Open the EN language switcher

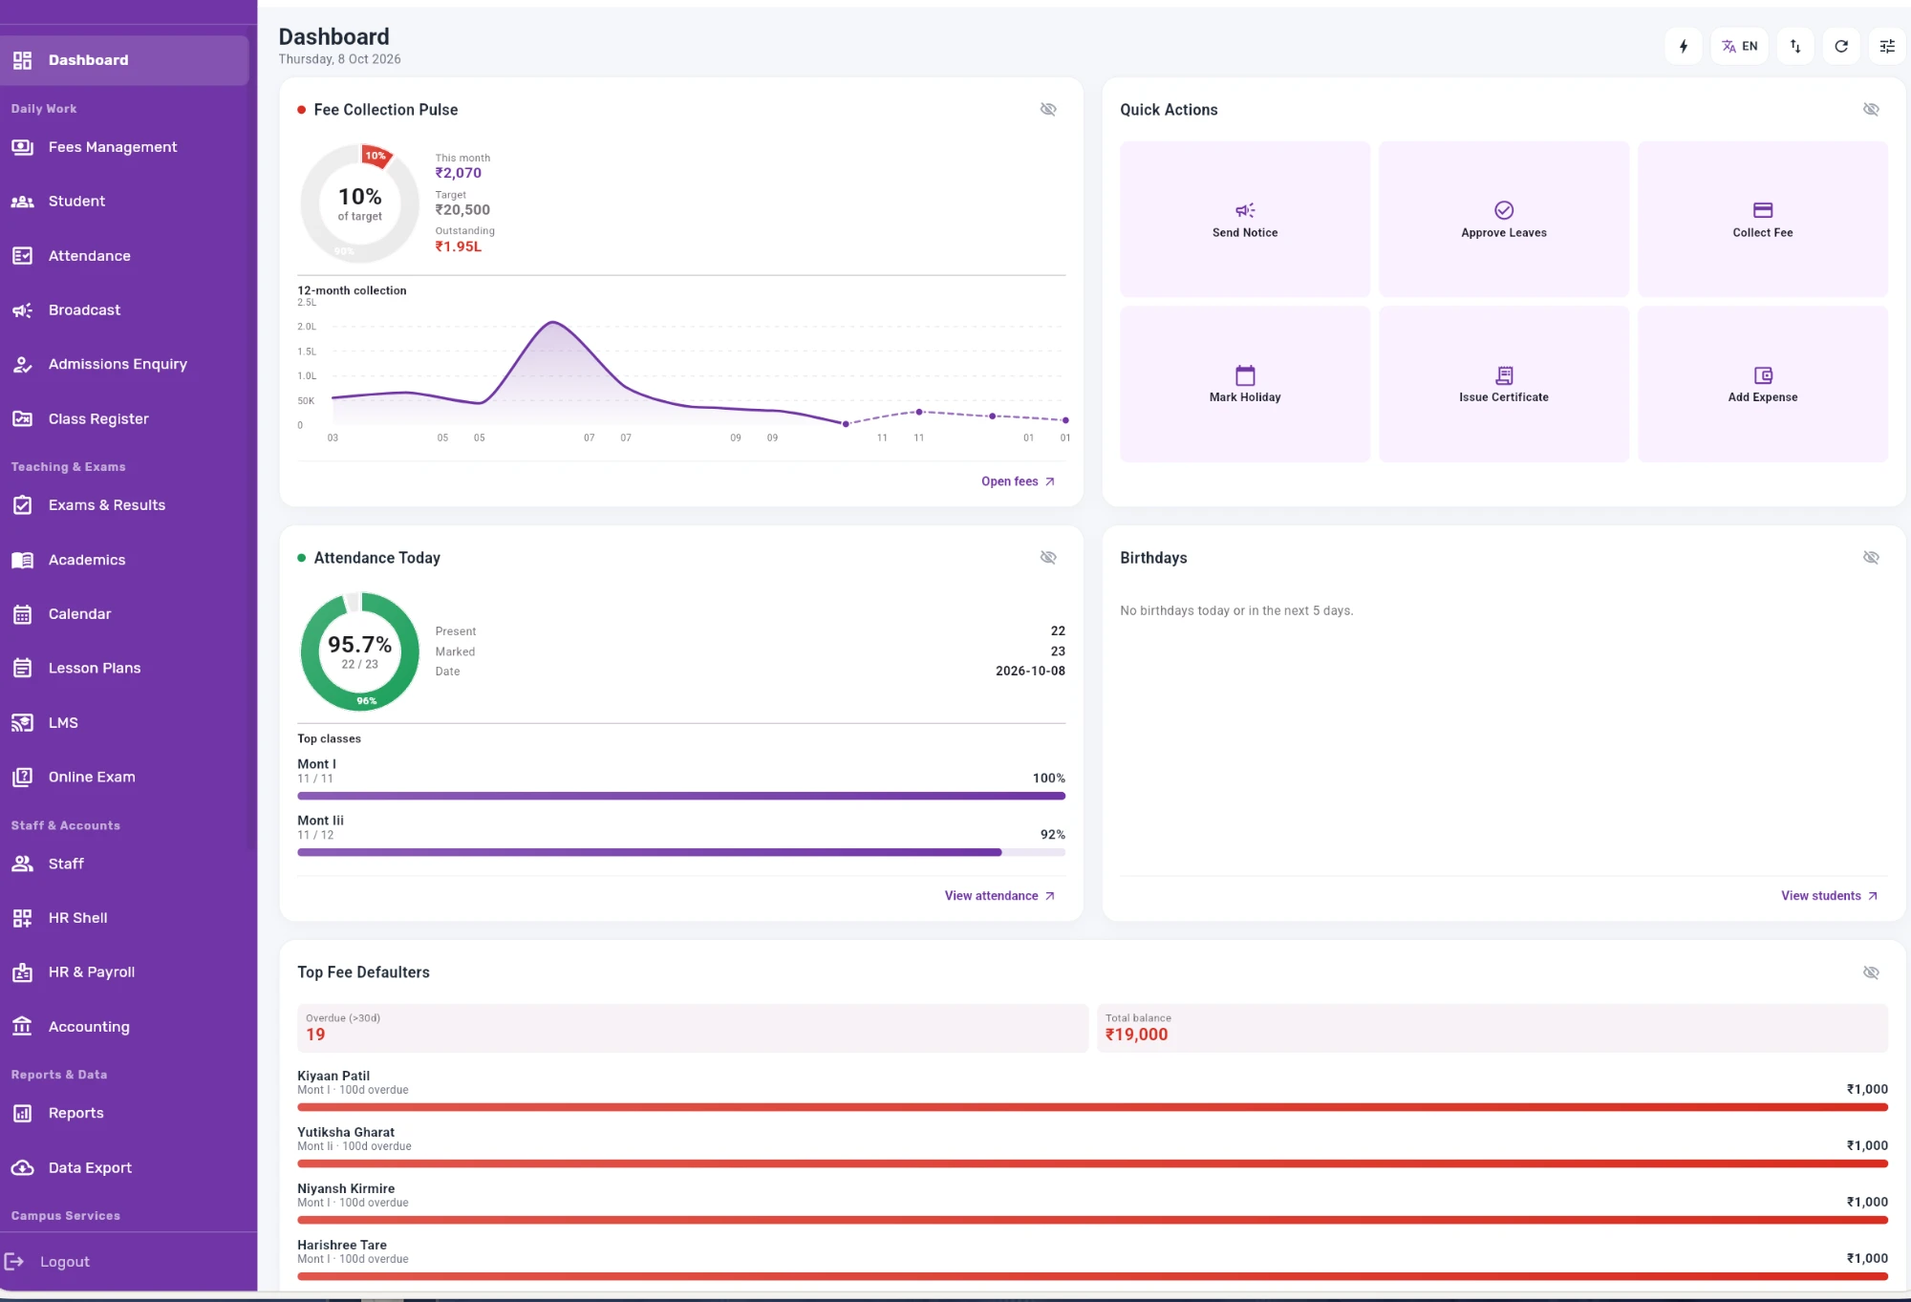(1739, 46)
